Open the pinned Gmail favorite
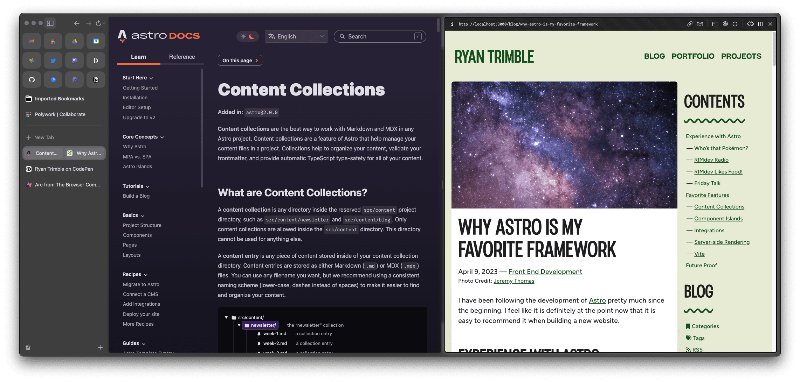 pyautogui.click(x=32, y=41)
